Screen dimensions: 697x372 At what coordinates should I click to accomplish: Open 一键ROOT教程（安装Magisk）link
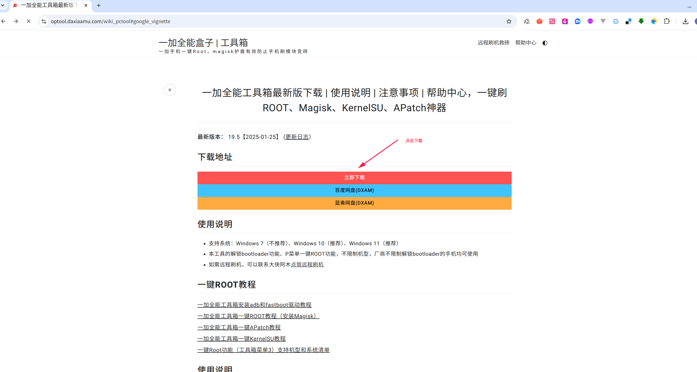pos(258,316)
